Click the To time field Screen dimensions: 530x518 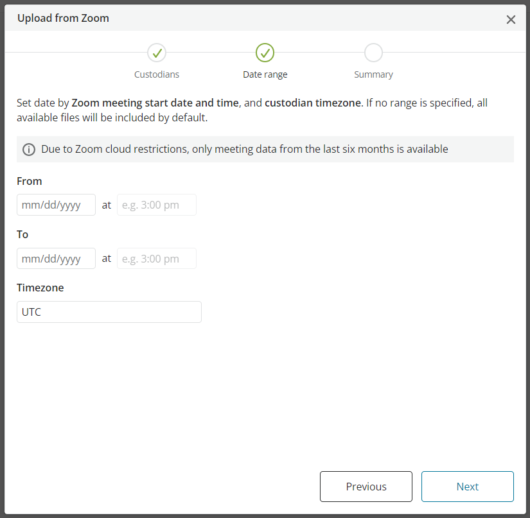click(157, 258)
